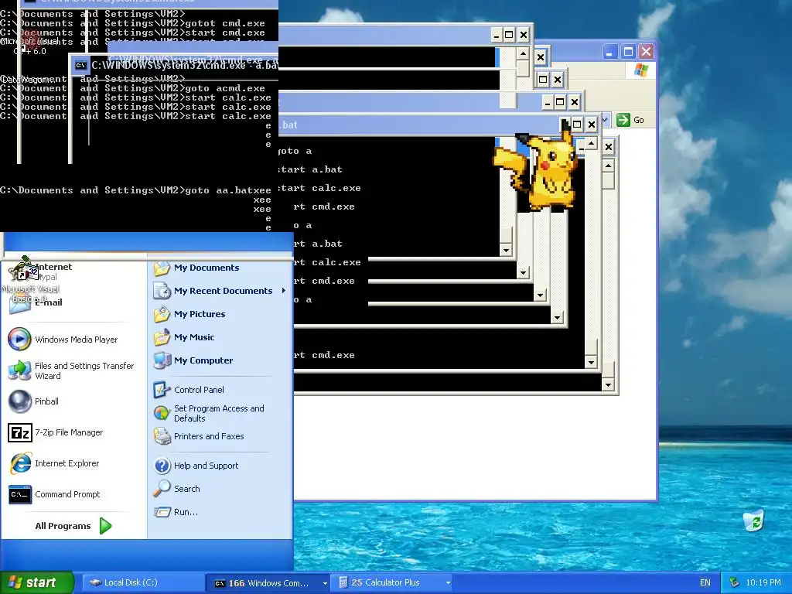Open Control Panel
The width and height of the screenshot is (792, 594).
[189, 390]
